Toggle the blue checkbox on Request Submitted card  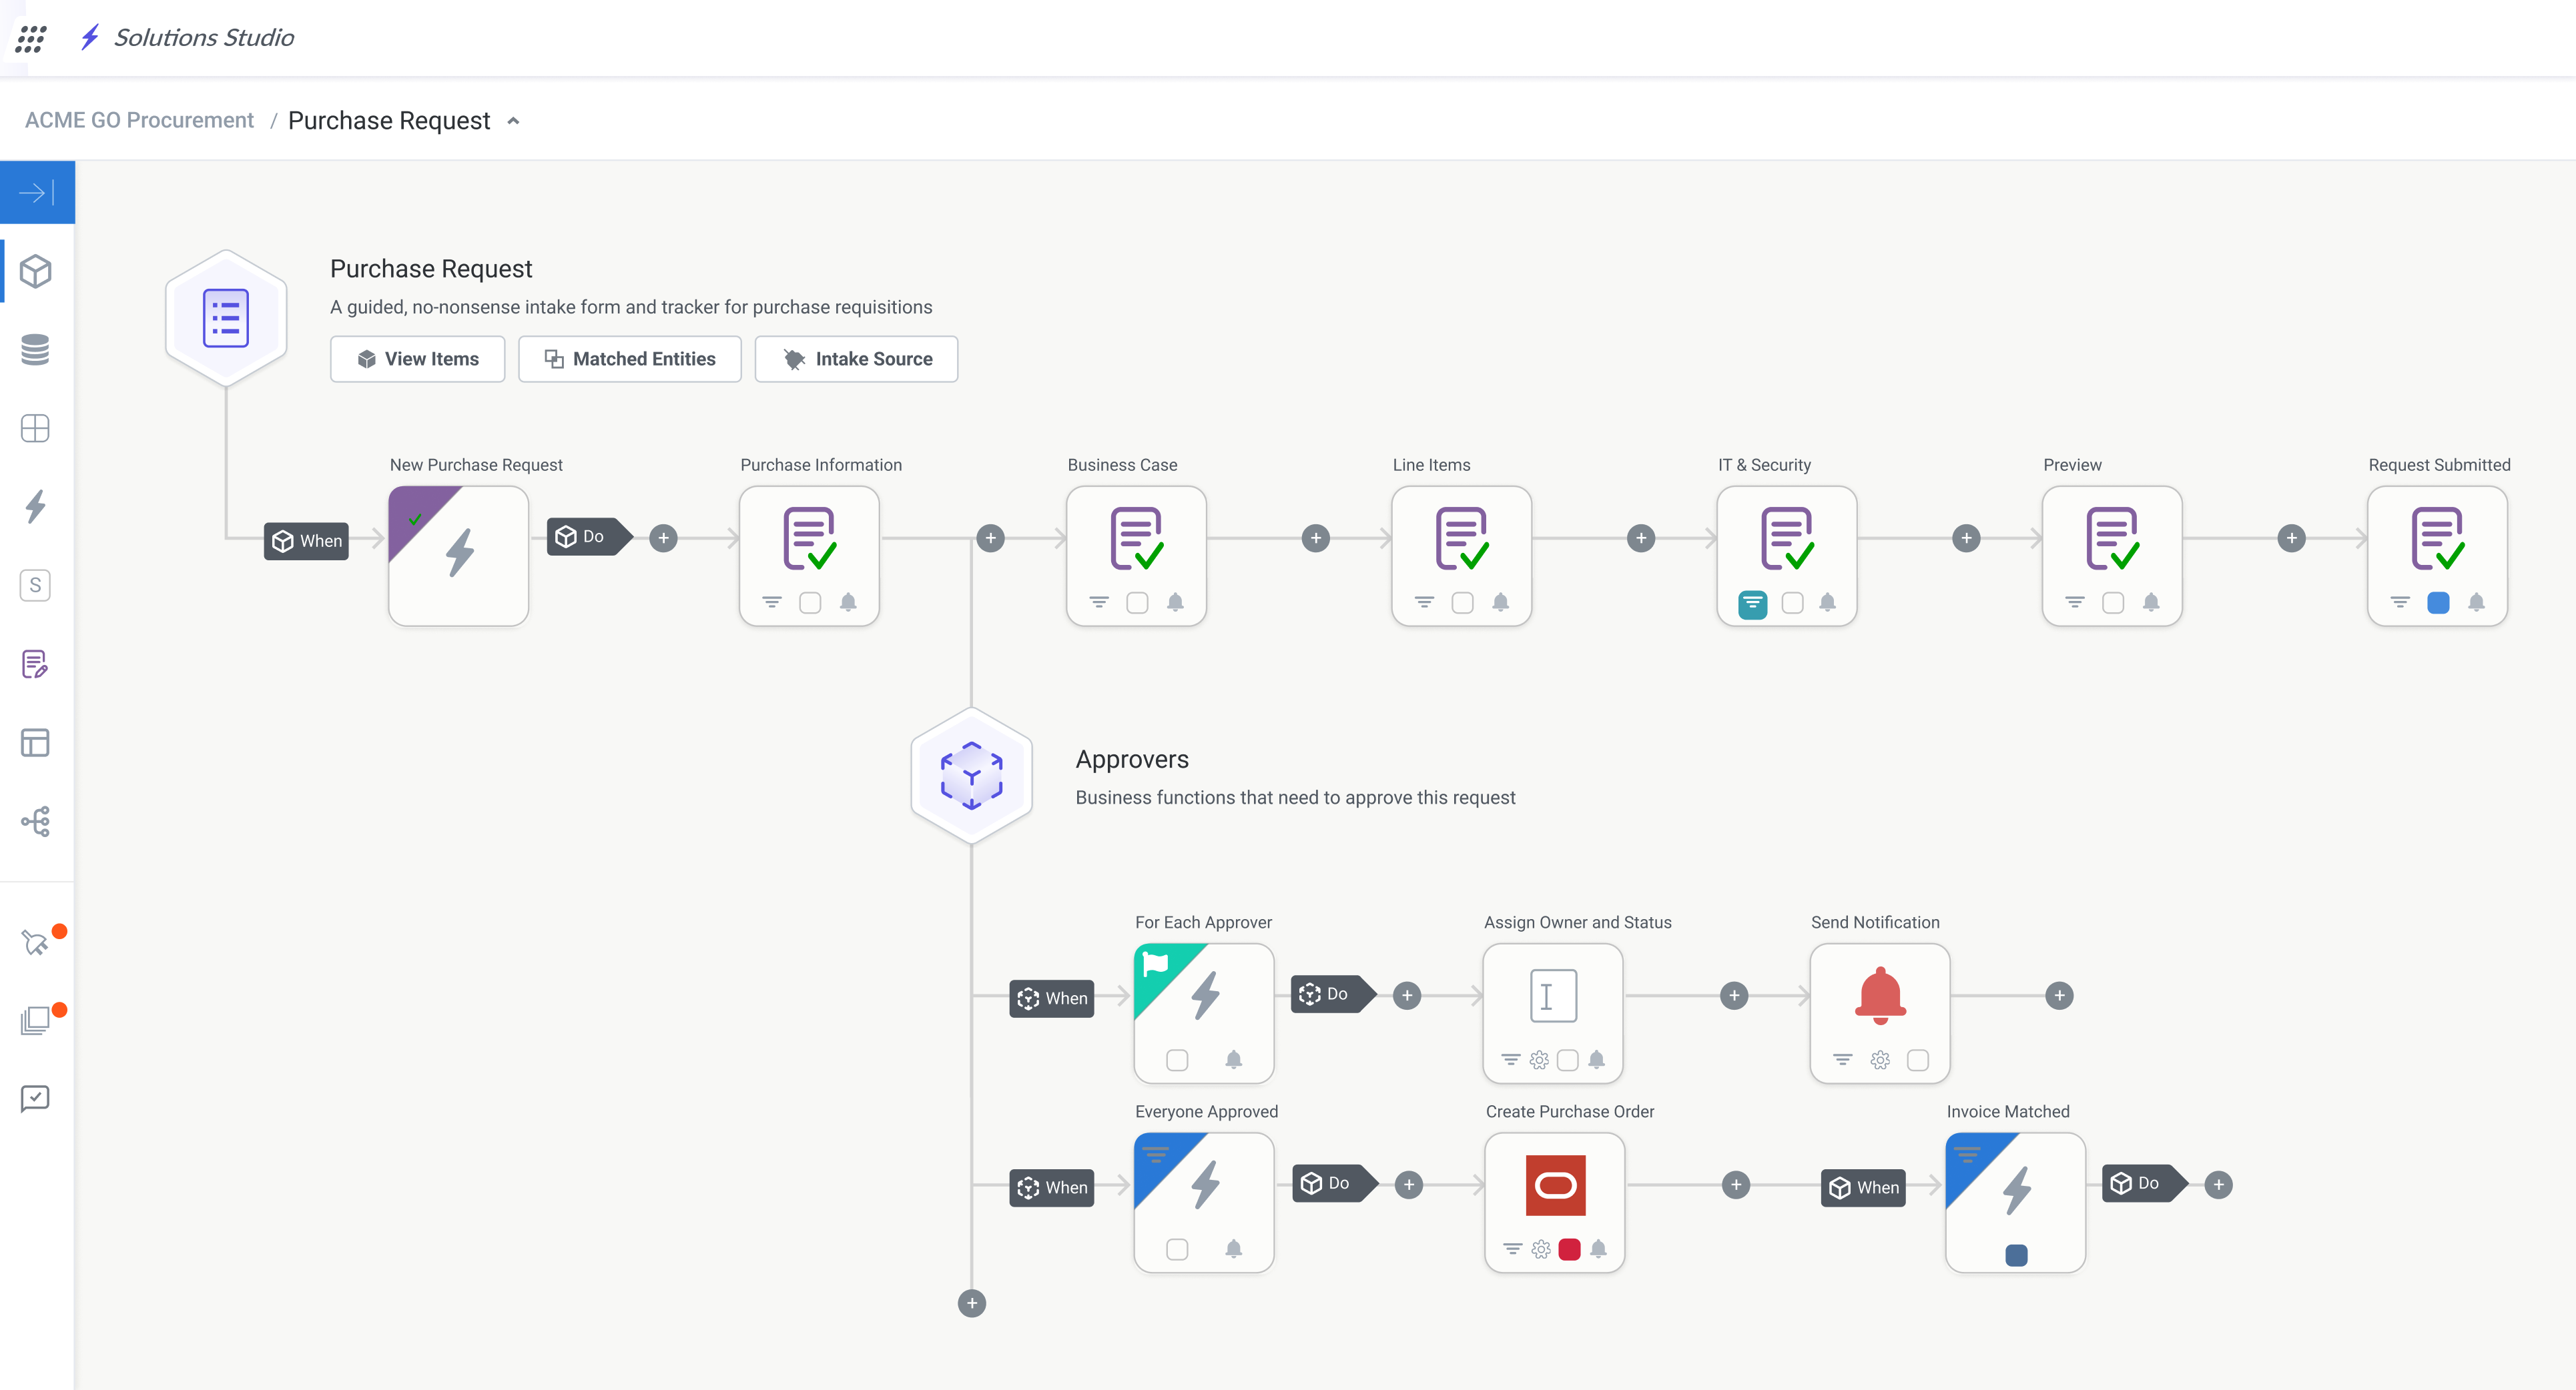(2437, 604)
